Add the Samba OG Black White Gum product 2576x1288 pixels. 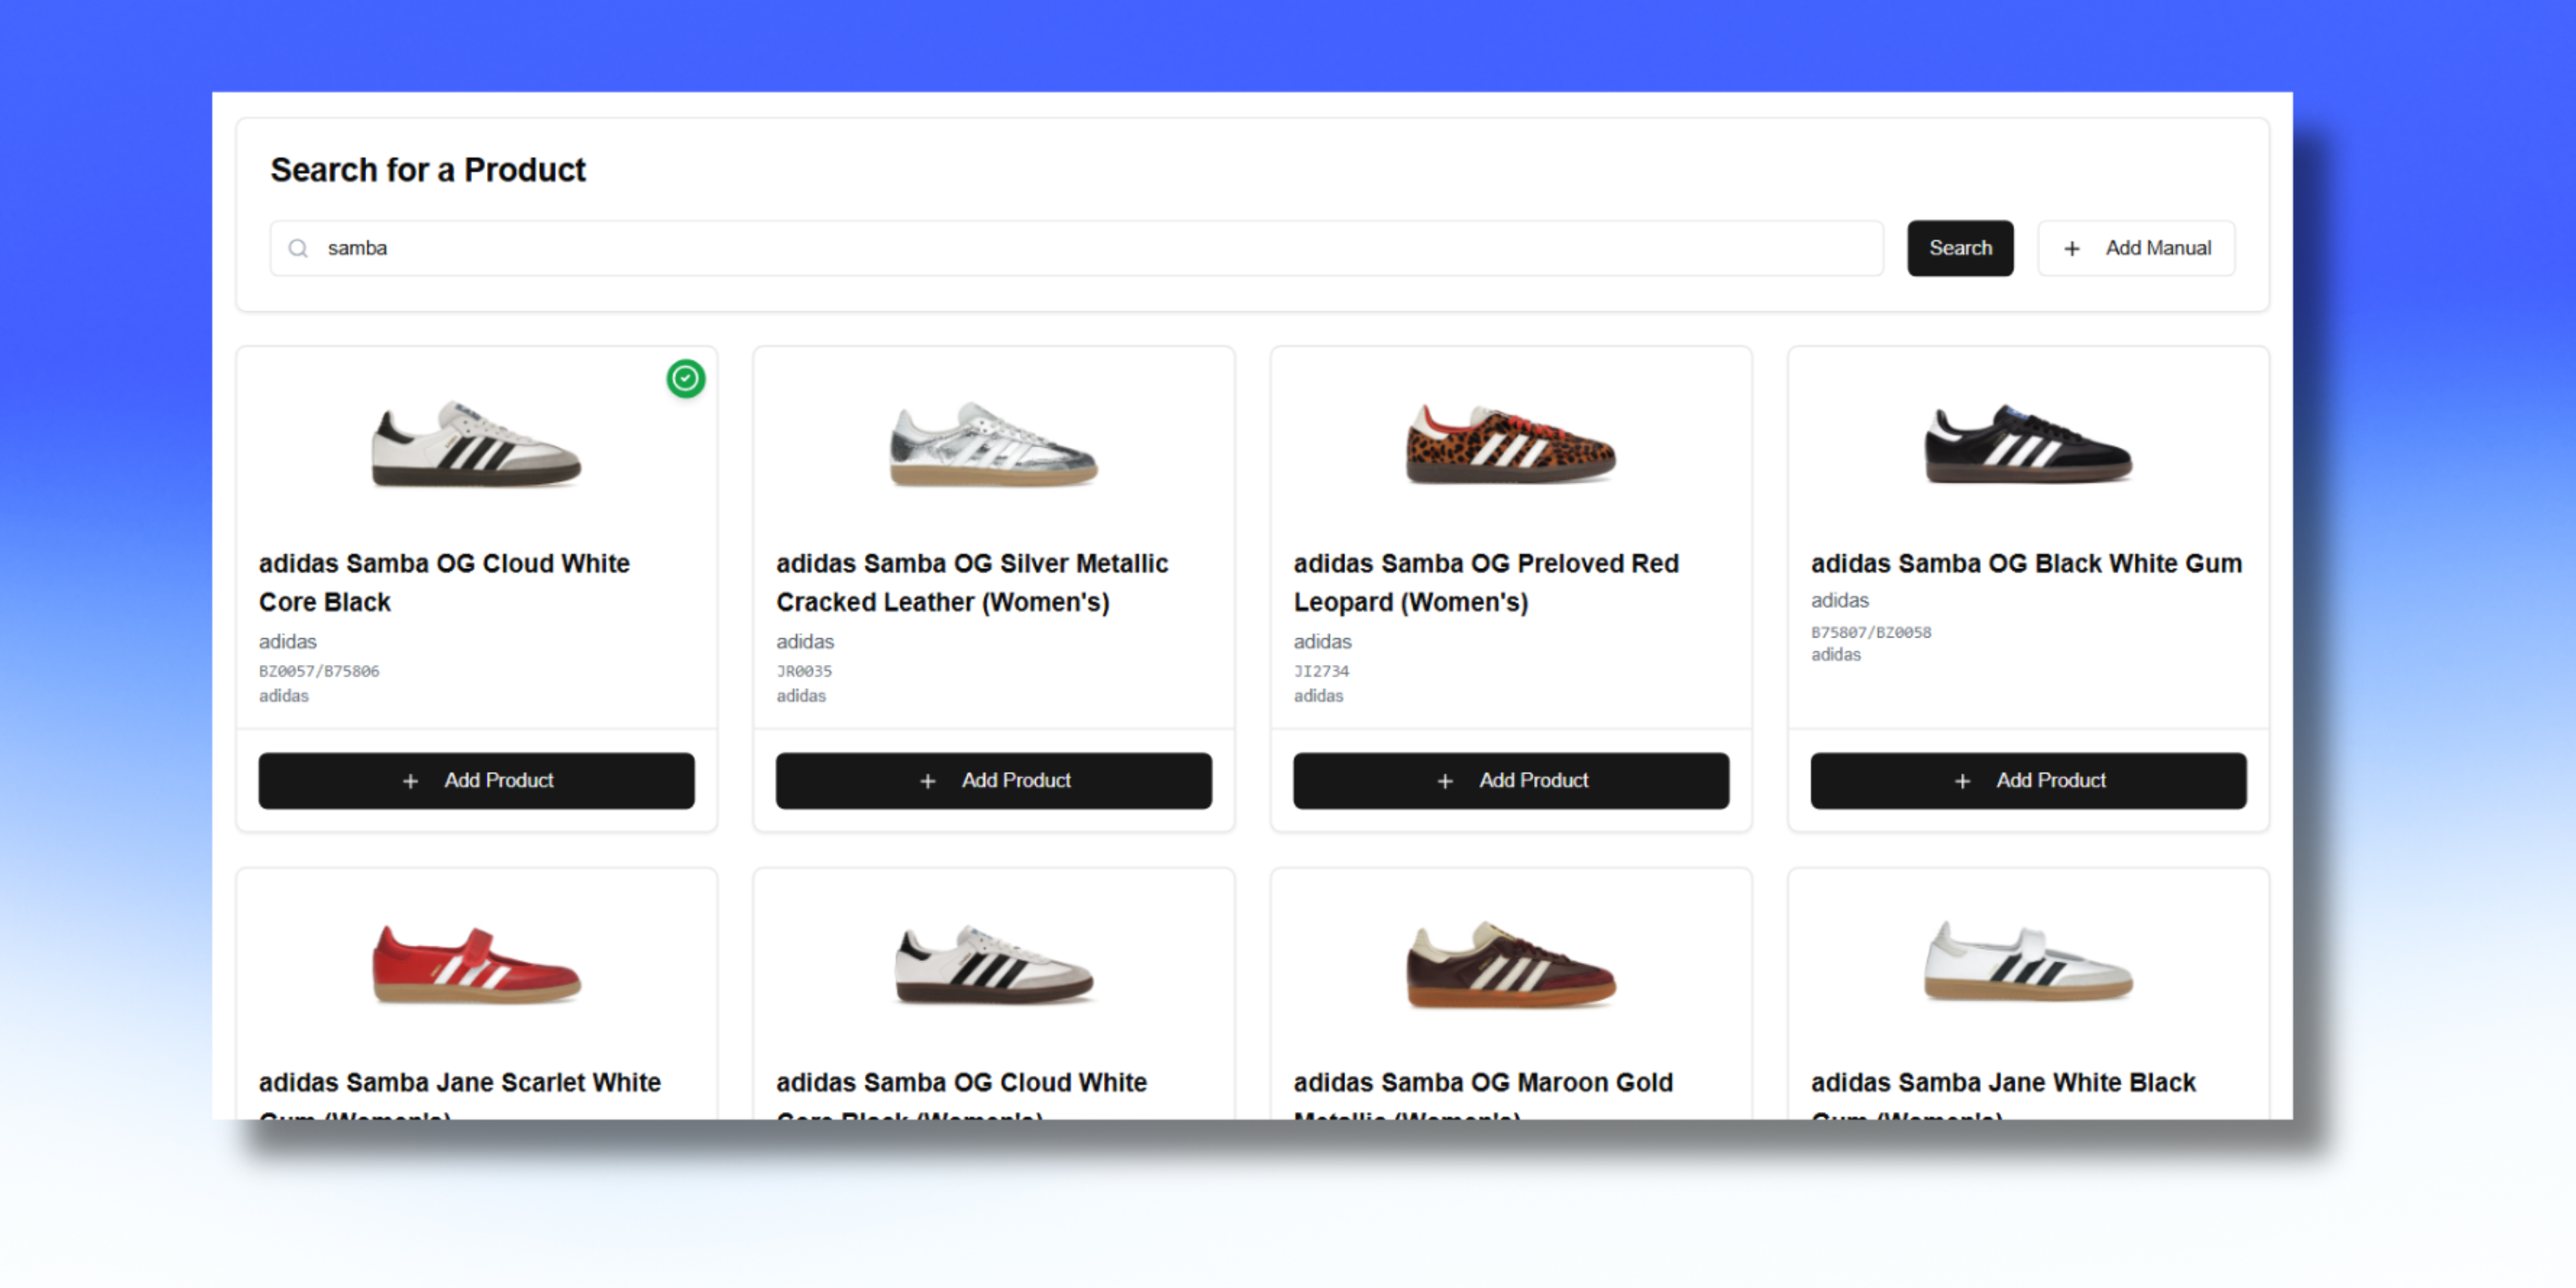point(2028,780)
